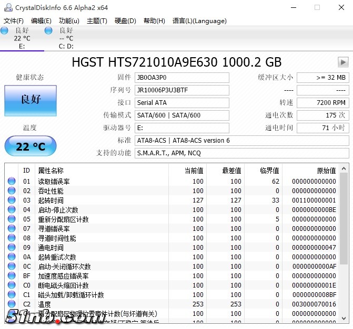This screenshot has width=353, height=329.
Task: Click status orb for attribute 02 吞吐性能
Action: coord(12,190)
